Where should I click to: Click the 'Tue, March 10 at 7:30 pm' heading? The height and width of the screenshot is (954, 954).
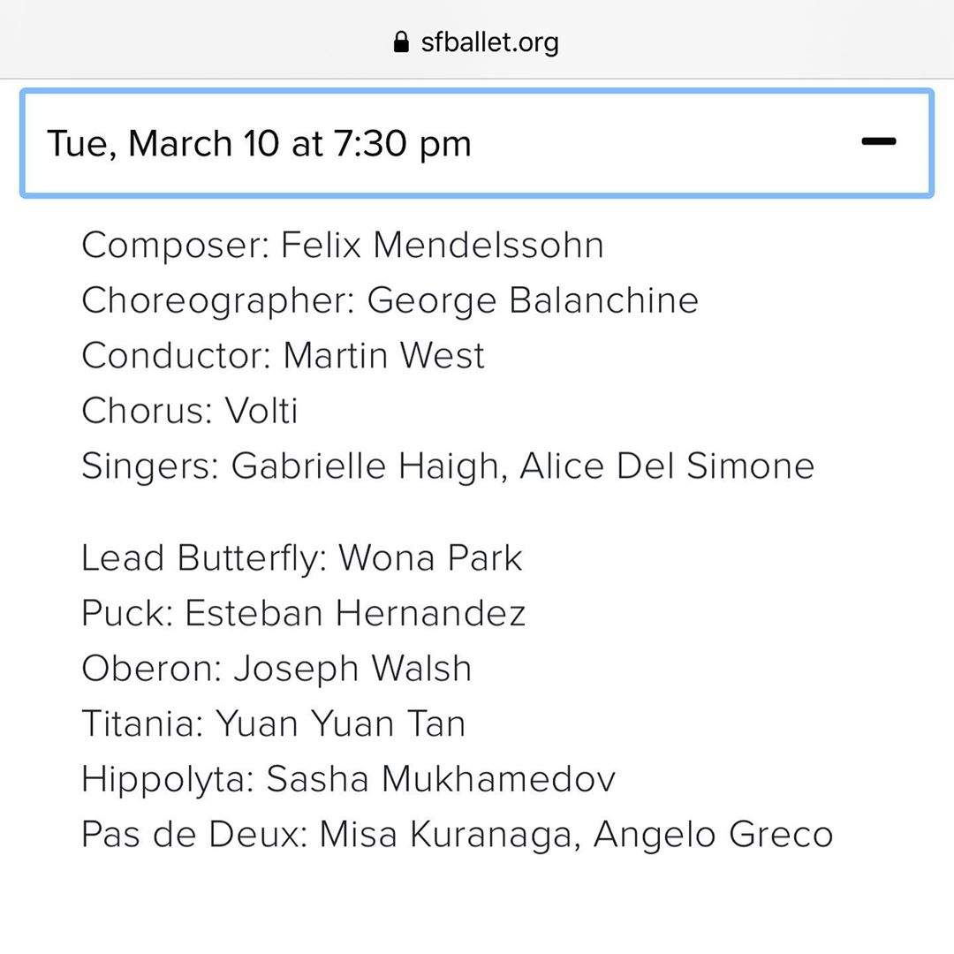pyautogui.click(x=259, y=143)
